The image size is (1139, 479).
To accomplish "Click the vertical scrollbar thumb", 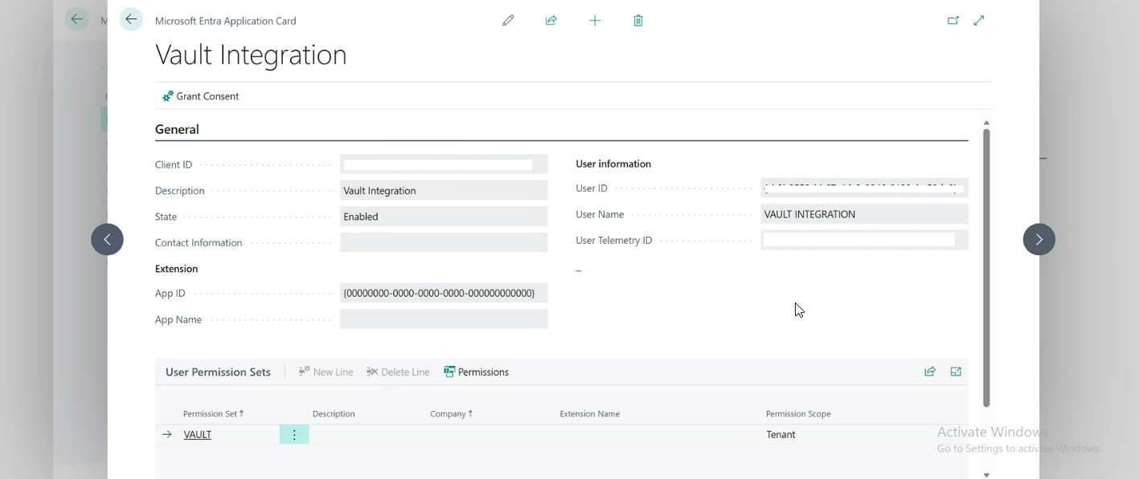I will click(986, 267).
